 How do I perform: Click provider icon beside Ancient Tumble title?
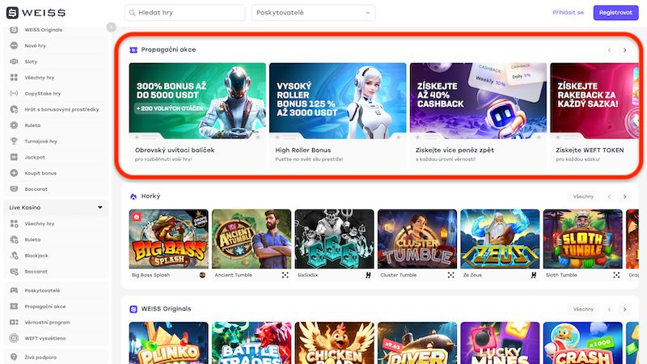click(285, 275)
